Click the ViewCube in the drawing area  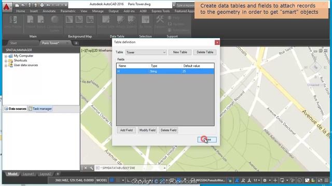tap(315, 68)
